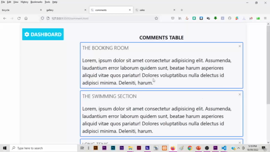
Task: Click the page vertical scrollbar thumb
Action: [x=268, y=65]
